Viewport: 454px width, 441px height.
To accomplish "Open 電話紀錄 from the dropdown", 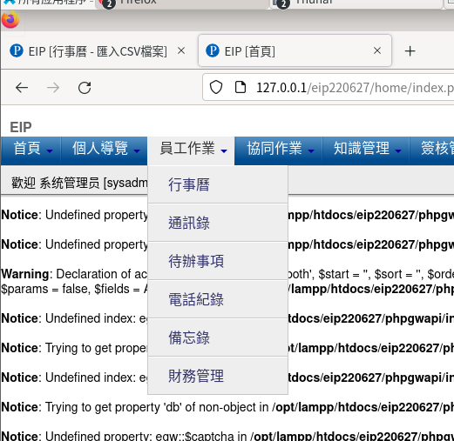I will [x=218, y=299].
